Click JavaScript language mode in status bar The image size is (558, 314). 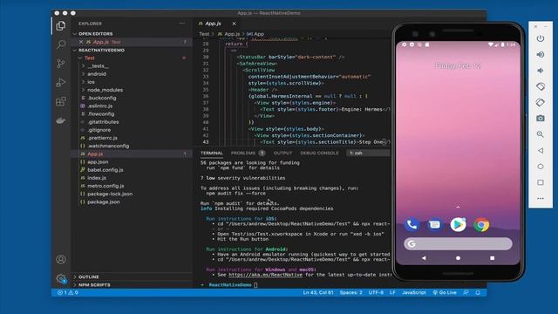(x=414, y=293)
